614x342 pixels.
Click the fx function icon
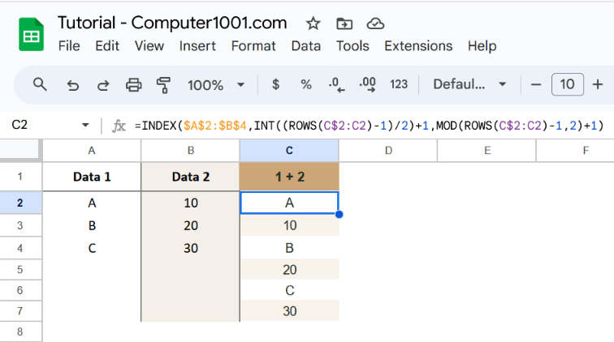click(x=119, y=126)
